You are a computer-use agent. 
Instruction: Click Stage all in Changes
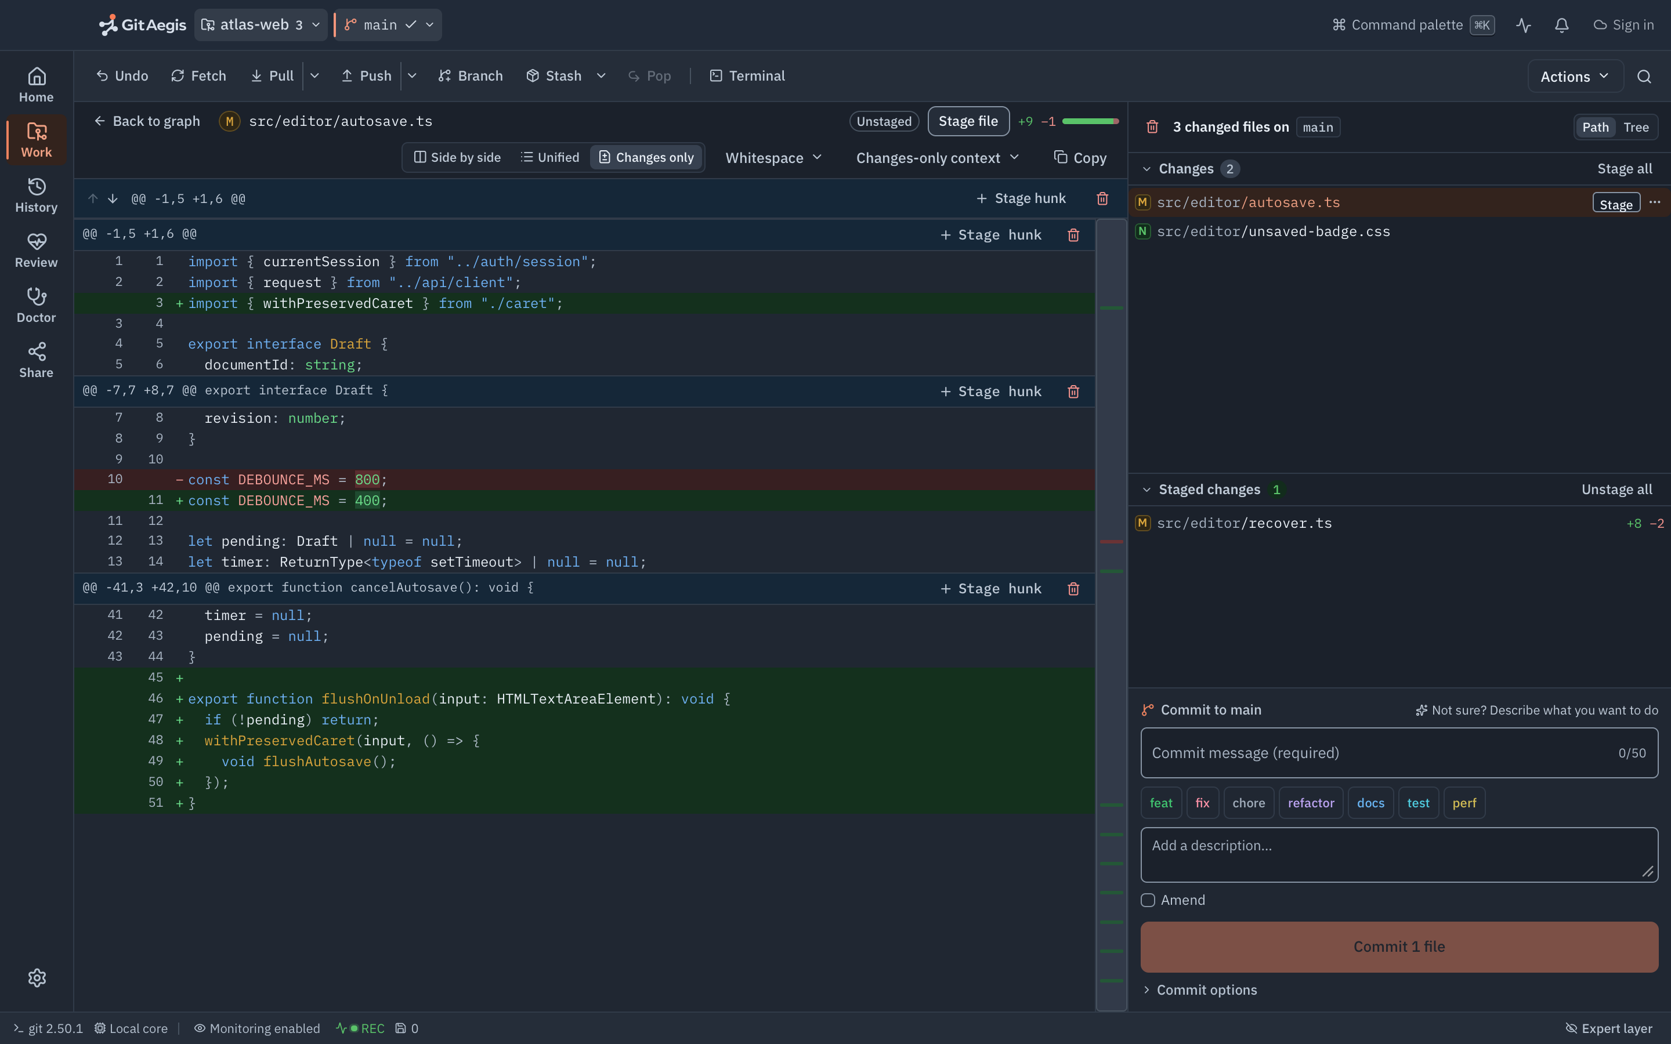[1625, 169]
